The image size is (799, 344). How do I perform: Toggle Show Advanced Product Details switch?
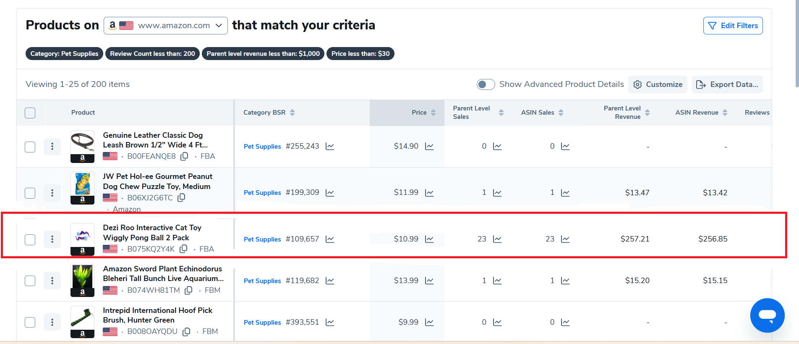pyautogui.click(x=486, y=84)
